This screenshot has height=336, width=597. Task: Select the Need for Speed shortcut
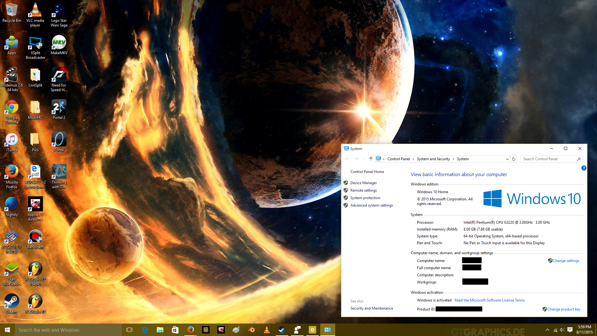(x=59, y=80)
